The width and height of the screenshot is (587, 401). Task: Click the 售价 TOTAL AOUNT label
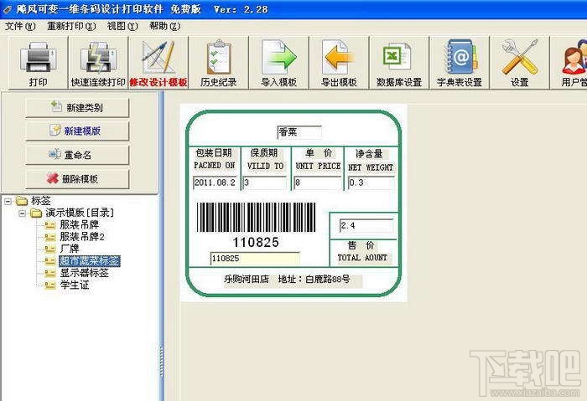coord(362,251)
